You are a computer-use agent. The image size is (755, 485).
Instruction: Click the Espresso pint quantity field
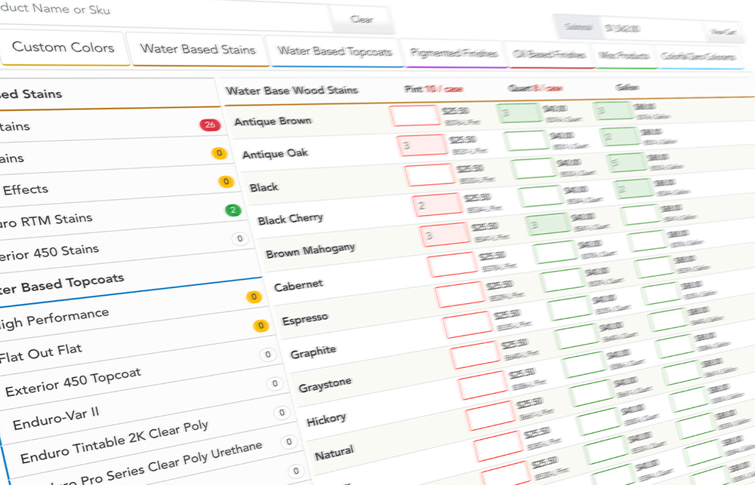tap(459, 296)
